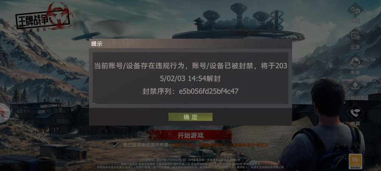The width and height of the screenshot is (381, 171).
Task: Click the 确定 confirm button
Action: pos(190,117)
